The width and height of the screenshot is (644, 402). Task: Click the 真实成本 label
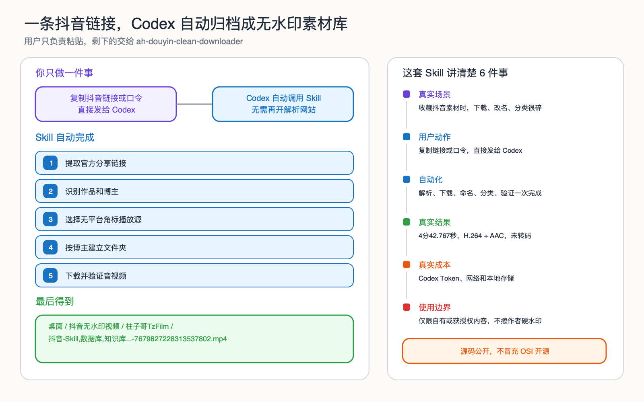tap(435, 265)
